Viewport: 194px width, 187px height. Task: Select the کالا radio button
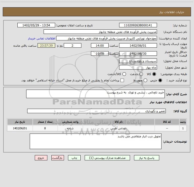point(154,74)
